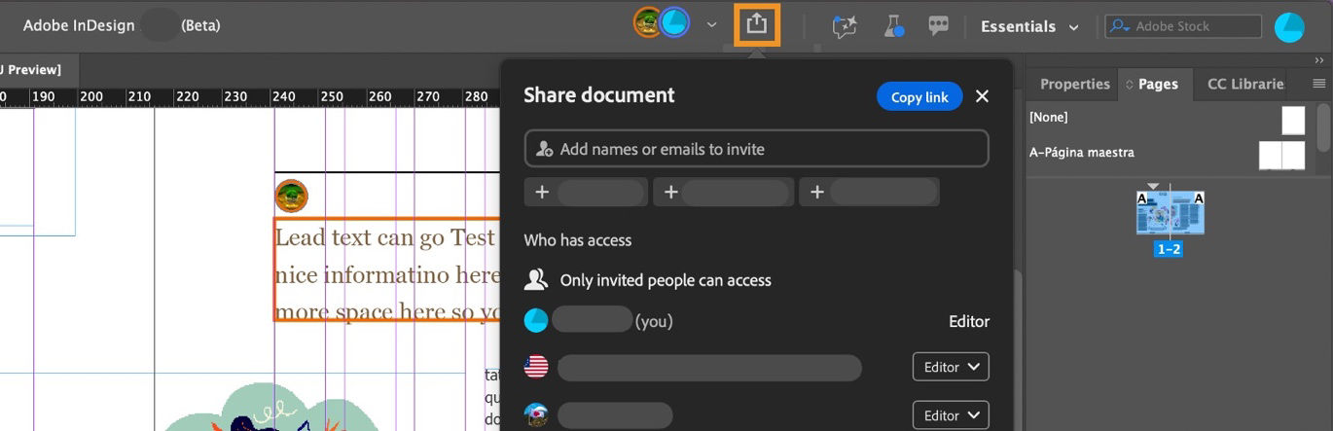The height and width of the screenshot is (431, 1333).
Task: Click the avatar above the lead text frame
Action: click(x=291, y=196)
